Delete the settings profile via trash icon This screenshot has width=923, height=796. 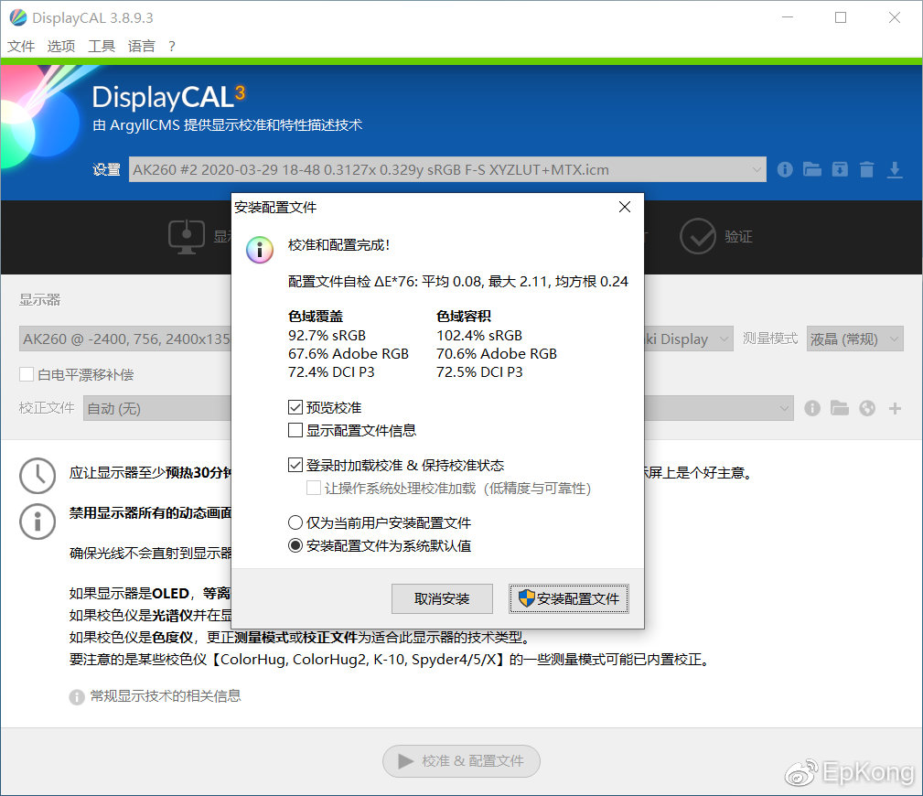click(x=866, y=169)
